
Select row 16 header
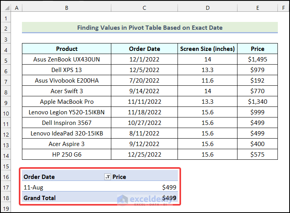click(6, 177)
